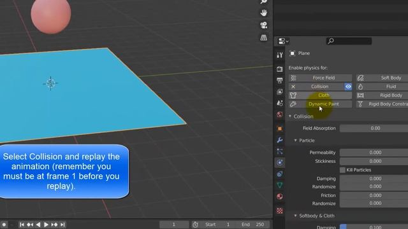The image size is (408, 229).
Task: Remove Collision physics with X button
Action: click(293, 87)
